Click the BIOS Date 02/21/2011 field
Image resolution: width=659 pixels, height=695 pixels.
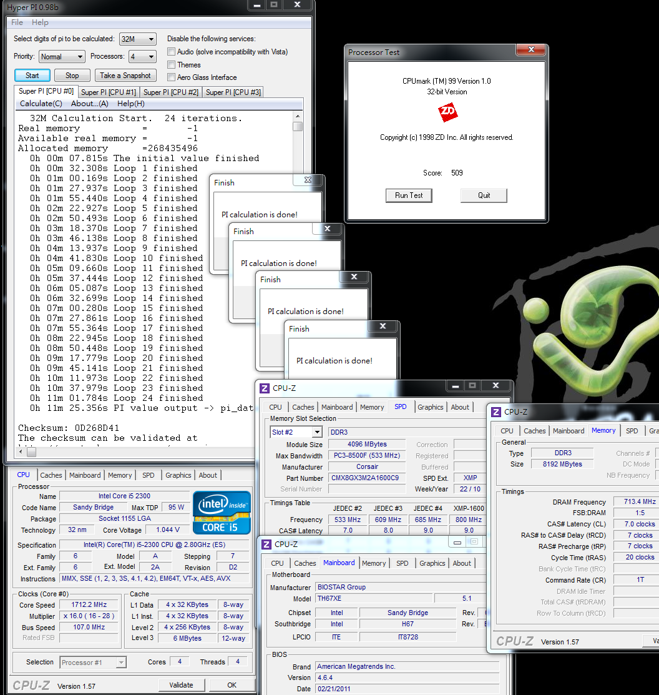coord(407,689)
